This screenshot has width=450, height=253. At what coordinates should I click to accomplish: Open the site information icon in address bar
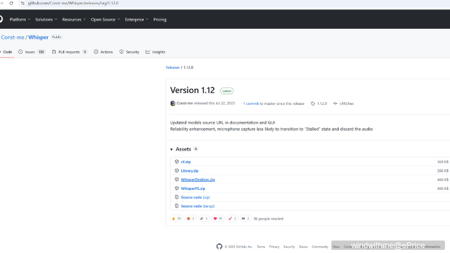(x=22, y=3)
